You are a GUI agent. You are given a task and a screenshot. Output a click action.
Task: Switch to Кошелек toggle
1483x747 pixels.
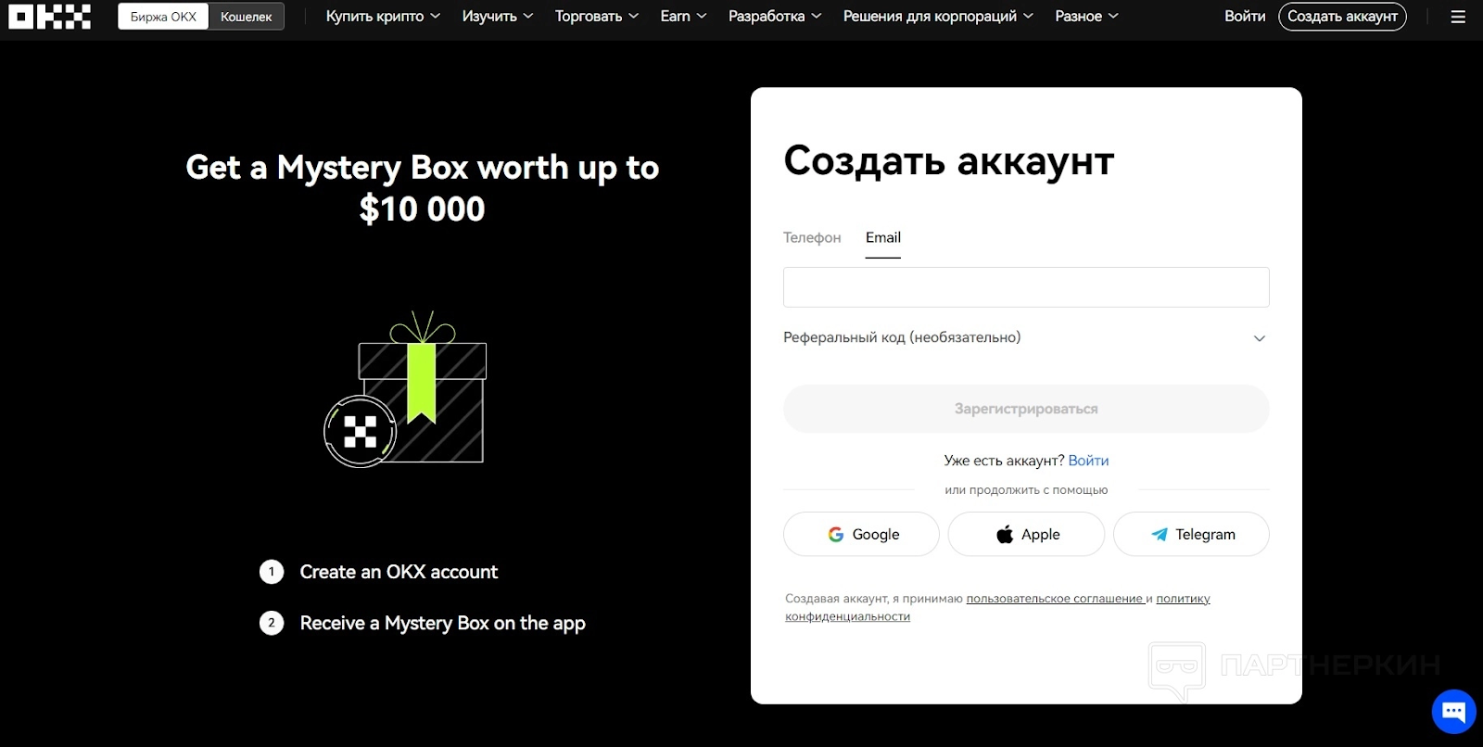[x=247, y=17]
